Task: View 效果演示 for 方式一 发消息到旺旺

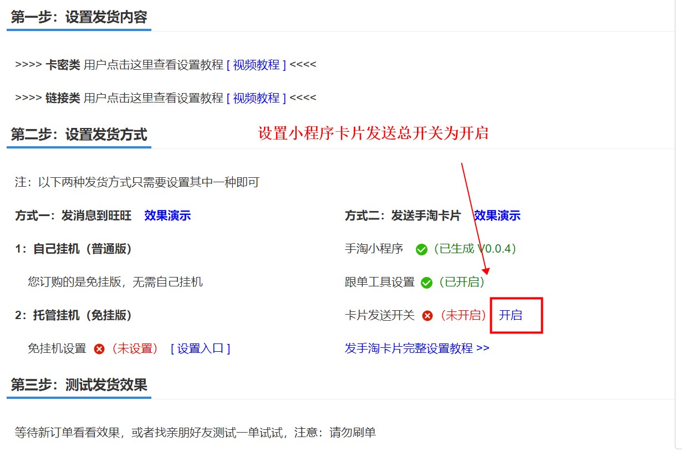Action: point(167,215)
